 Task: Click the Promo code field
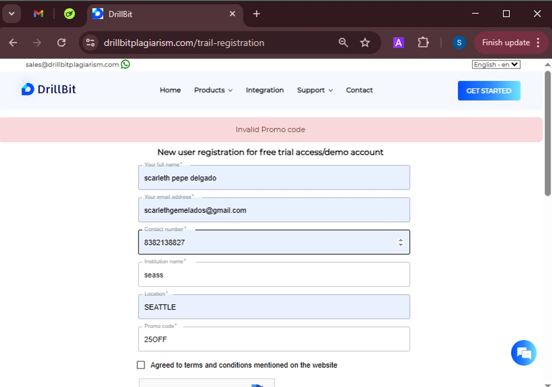click(274, 339)
